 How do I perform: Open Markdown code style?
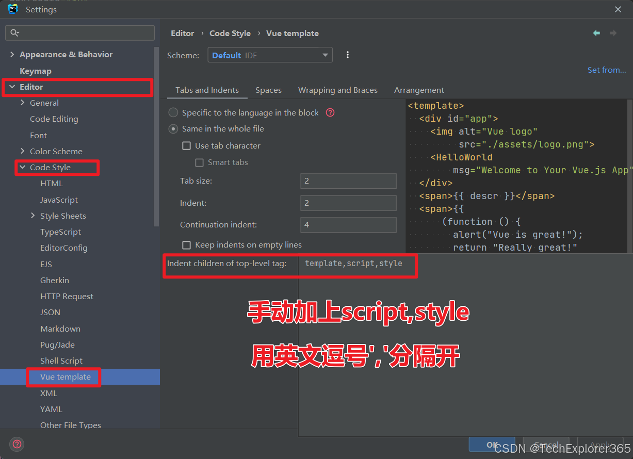[60, 329]
